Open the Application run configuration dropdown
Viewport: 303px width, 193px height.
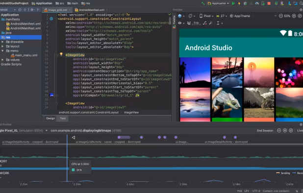(218, 3)
